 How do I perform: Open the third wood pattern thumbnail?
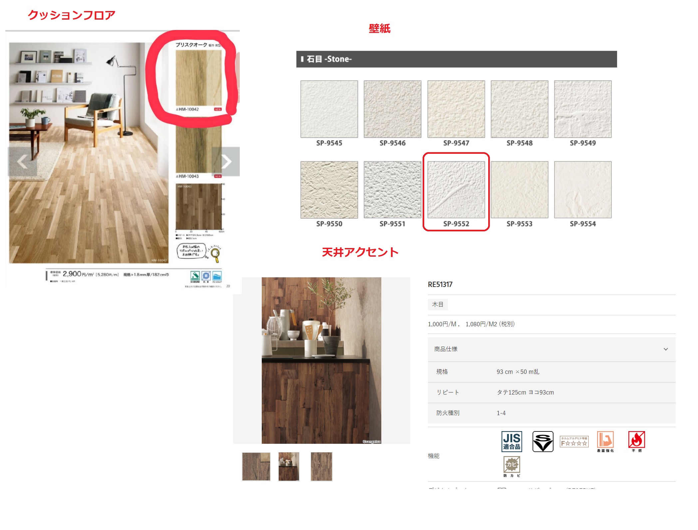pos(321,466)
